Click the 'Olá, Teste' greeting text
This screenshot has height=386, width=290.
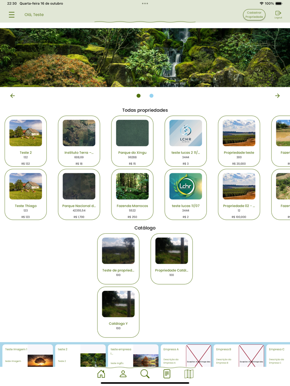click(34, 14)
